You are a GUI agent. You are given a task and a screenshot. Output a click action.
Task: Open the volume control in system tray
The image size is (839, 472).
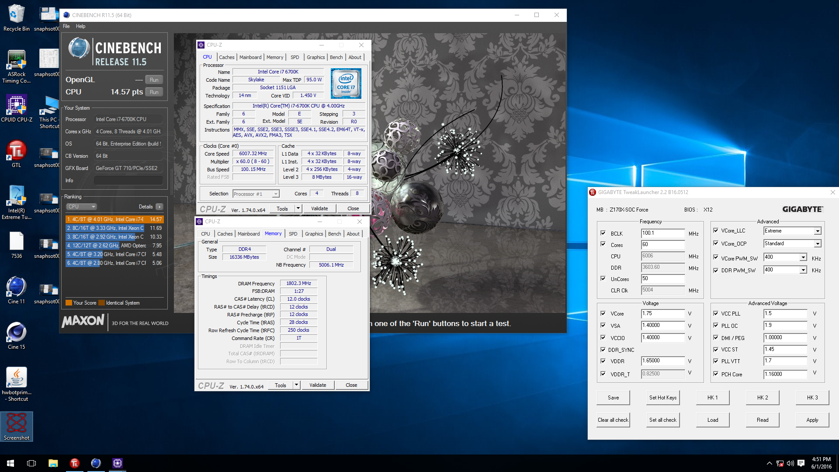tap(790, 463)
